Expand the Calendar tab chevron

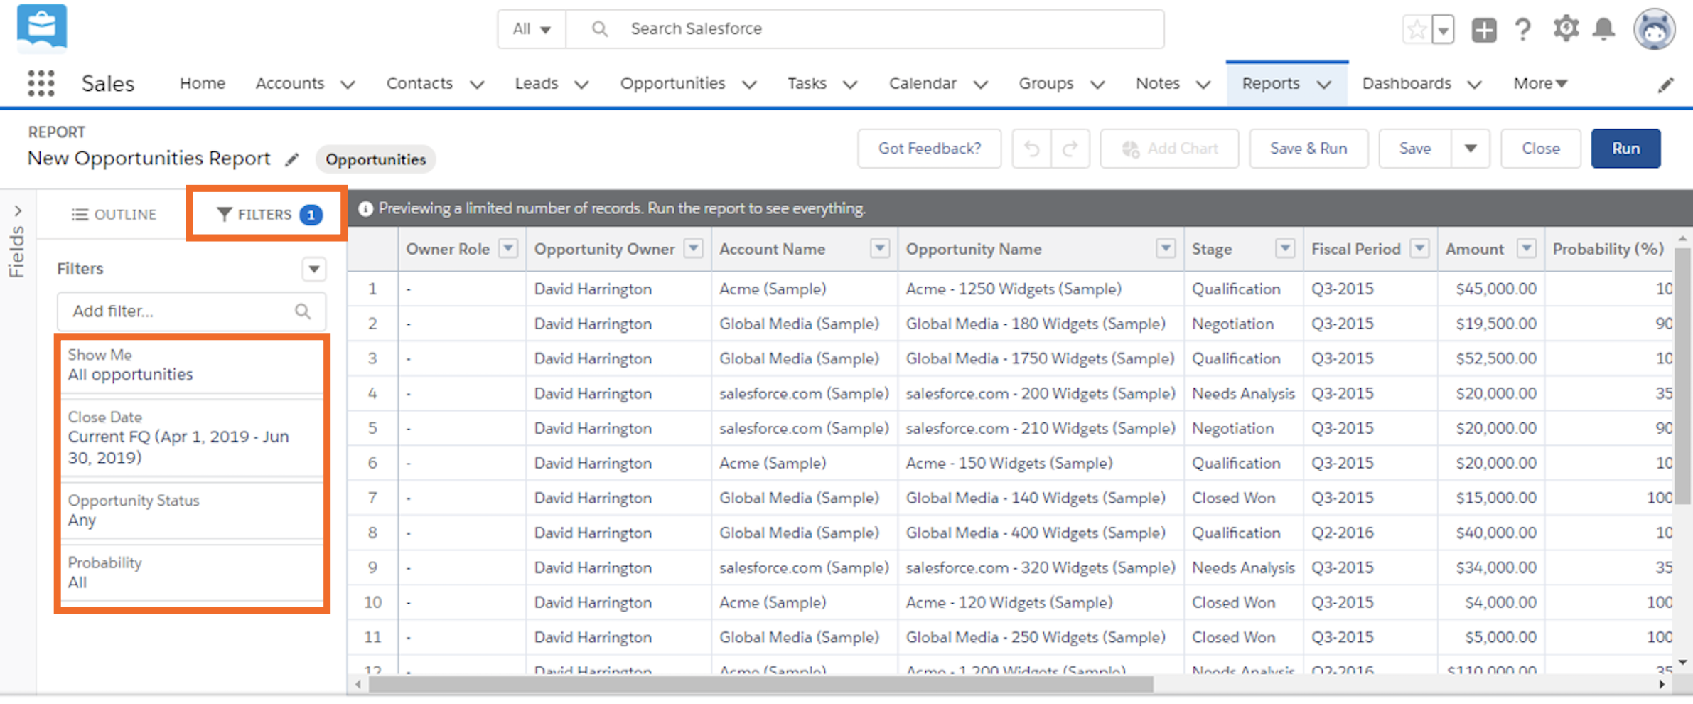click(x=981, y=85)
